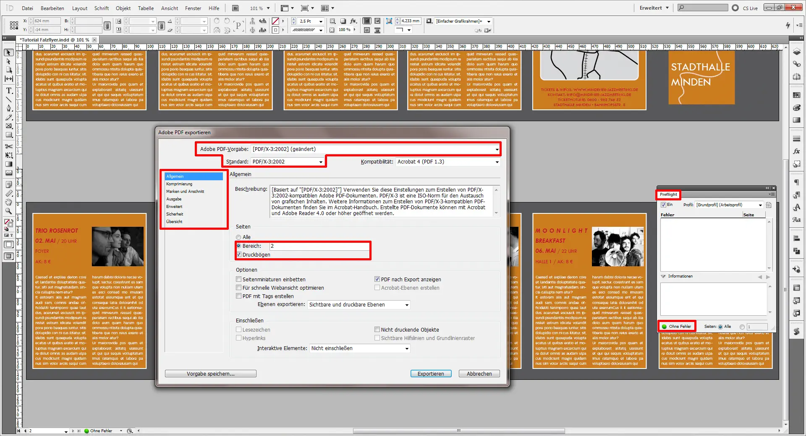The width and height of the screenshot is (806, 436).
Task: Select the Zoom tool
Action: point(8,212)
